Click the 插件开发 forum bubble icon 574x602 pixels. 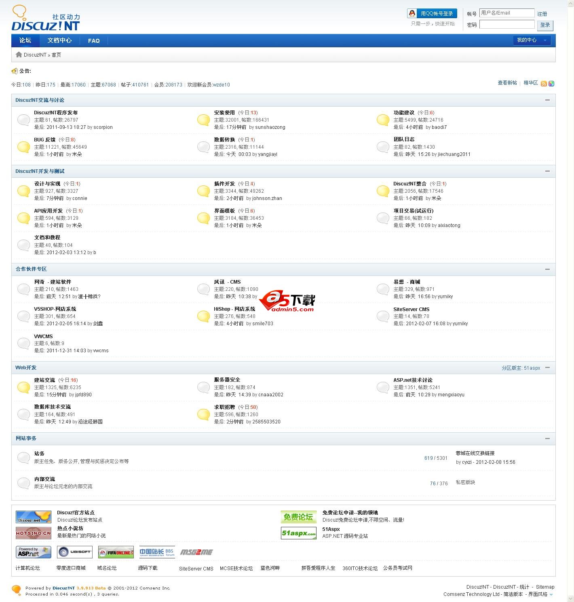[203, 191]
